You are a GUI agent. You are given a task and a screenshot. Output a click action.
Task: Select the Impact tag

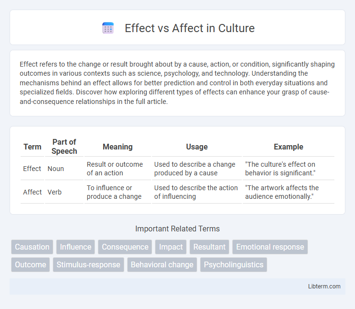[171, 247]
